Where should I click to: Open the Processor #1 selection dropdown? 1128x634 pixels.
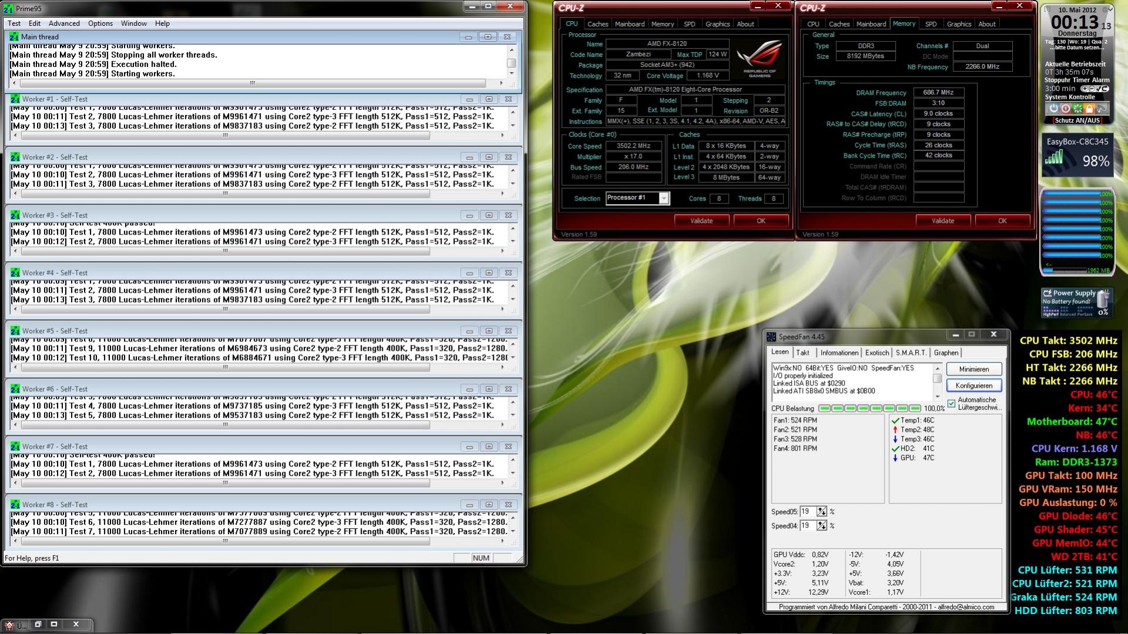tap(664, 199)
